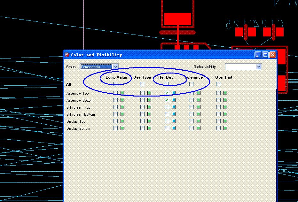The height and width of the screenshot is (202, 298).
Task: Expand the Global visibility dropdown
Action: 259,67
